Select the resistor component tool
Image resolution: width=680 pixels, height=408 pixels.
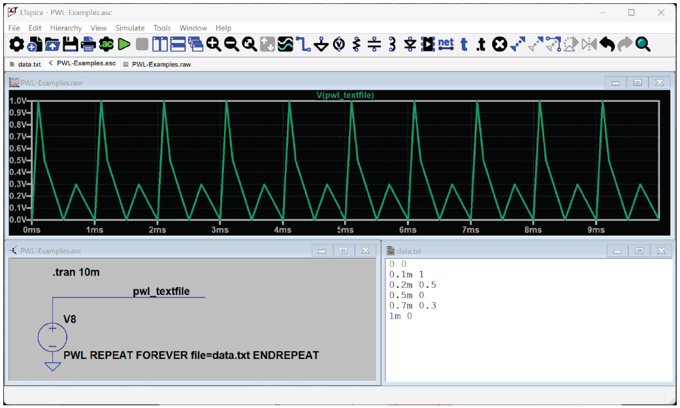coord(357,44)
